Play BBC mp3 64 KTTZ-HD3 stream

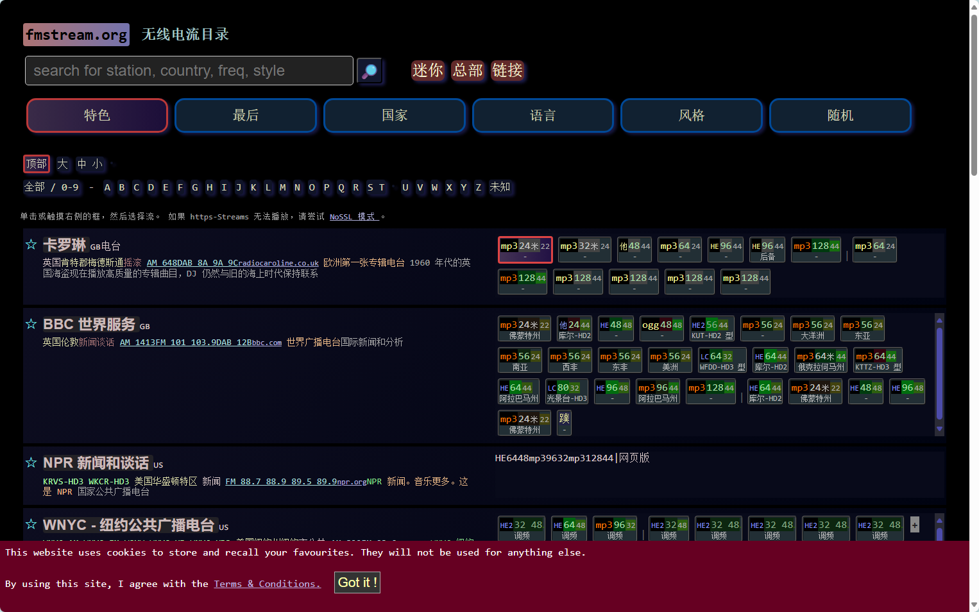(x=878, y=360)
